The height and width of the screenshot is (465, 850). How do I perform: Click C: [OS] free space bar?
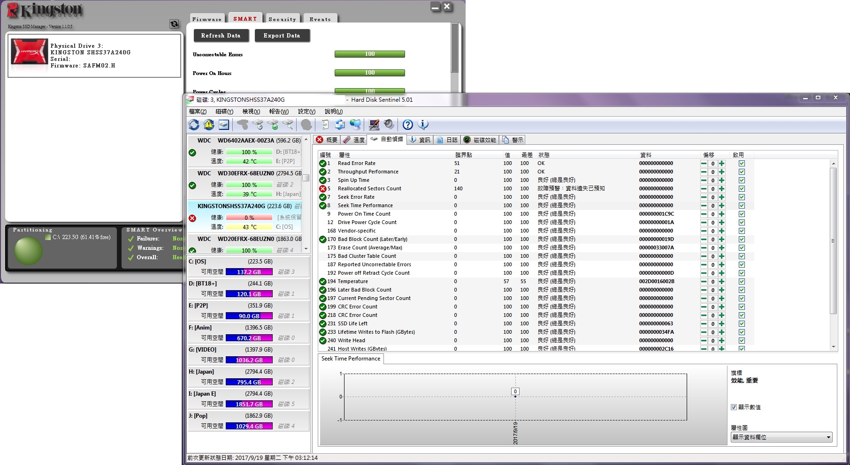pos(249,272)
